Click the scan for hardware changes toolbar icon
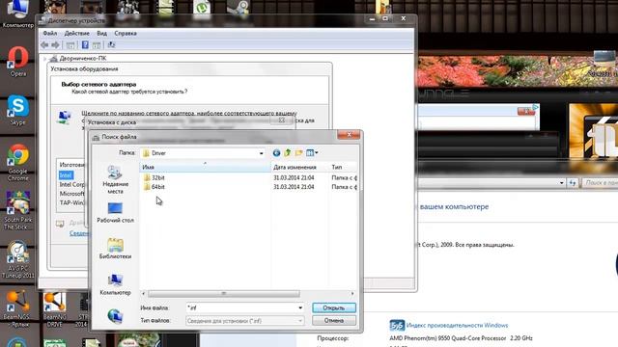The height and width of the screenshot is (347, 618). 112,45
